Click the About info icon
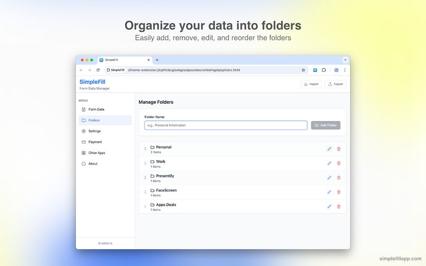The image size is (426, 266). pos(84,163)
